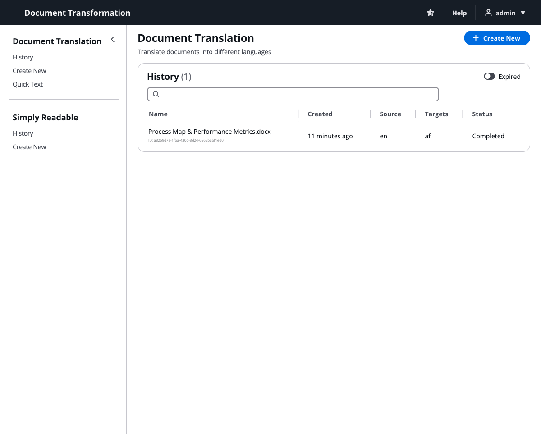Click the Source column header

click(x=390, y=114)
